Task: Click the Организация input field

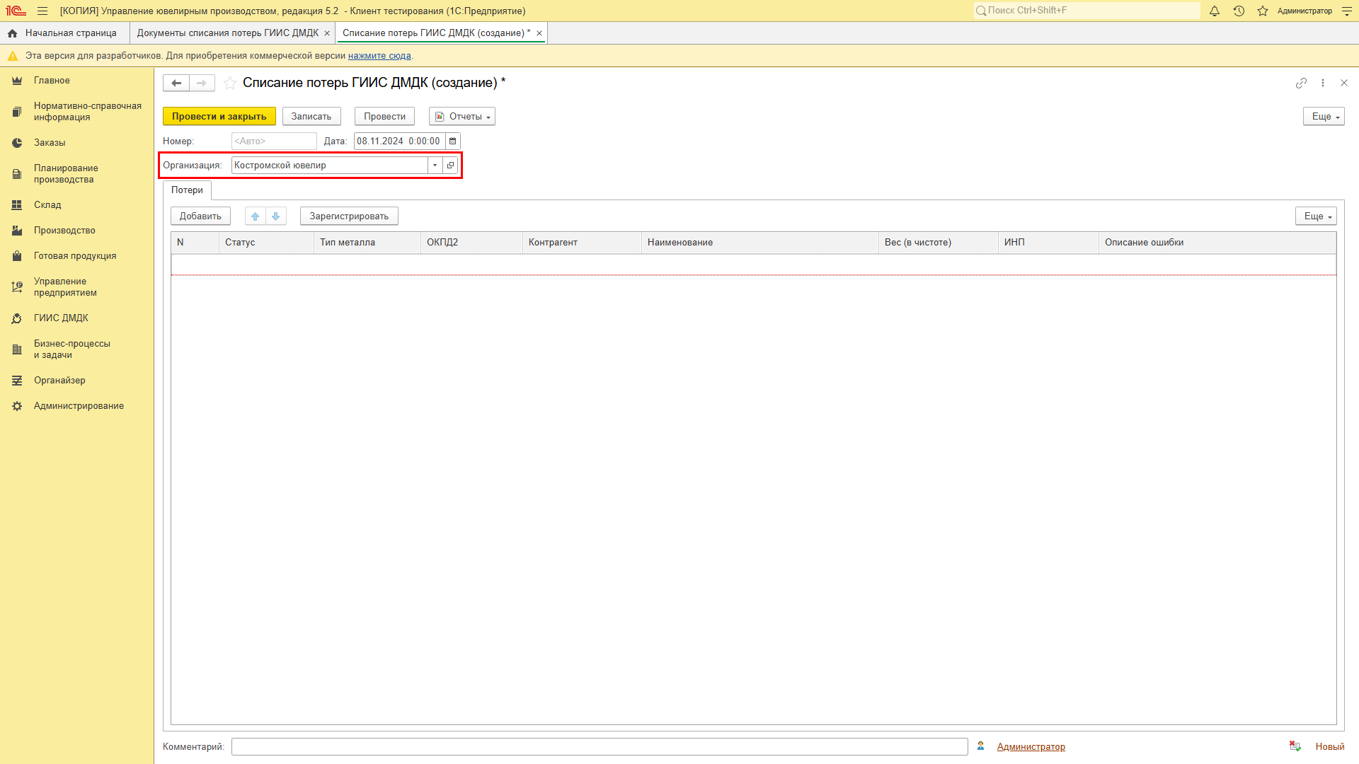Action: [329, 165]
